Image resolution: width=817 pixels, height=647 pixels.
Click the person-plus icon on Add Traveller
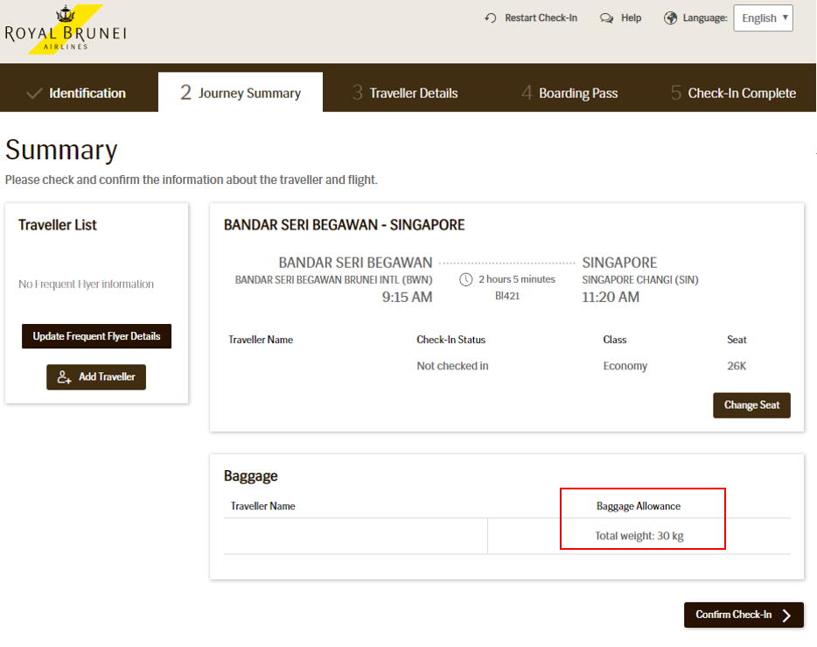[x=64, y=377]
